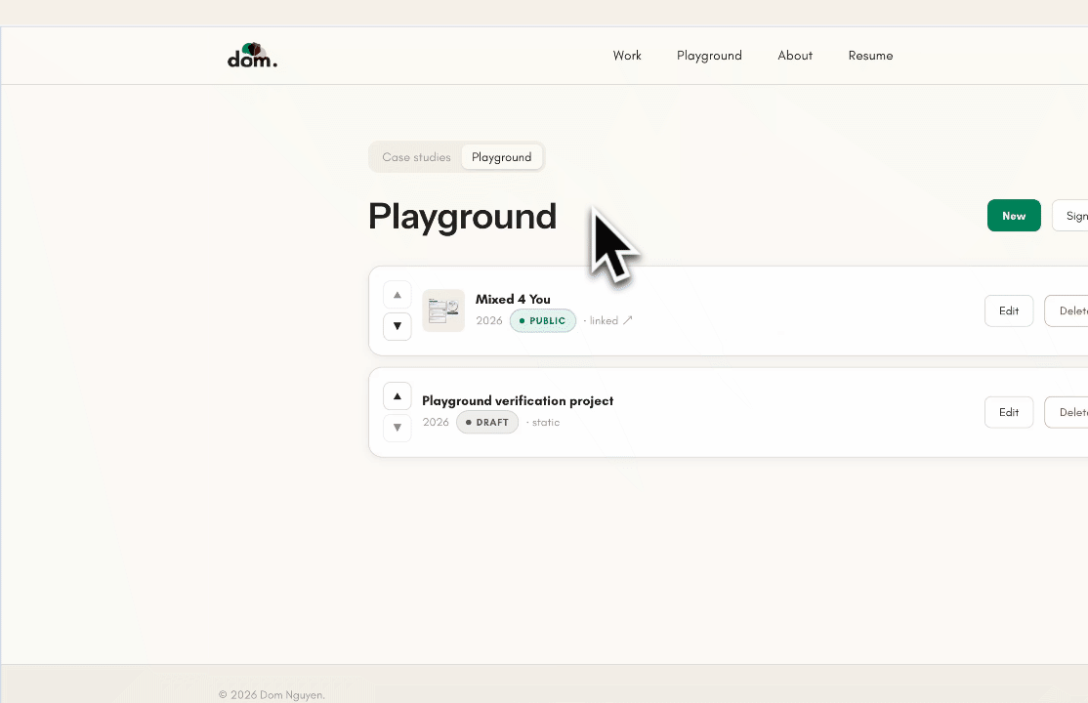Edit the Mixed 4 You entry
Viewport: 1088px width, 703px height.
pos(1009,310)
